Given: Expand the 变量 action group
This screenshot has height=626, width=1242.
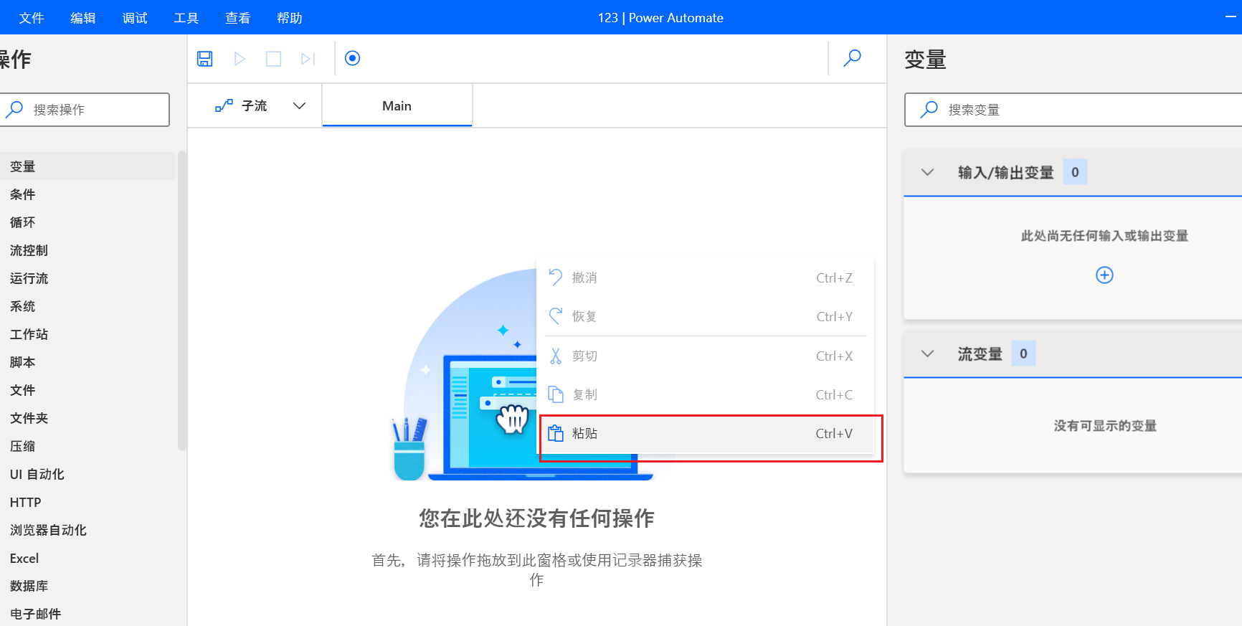Looking at the screenshot, I should [87, 166].
